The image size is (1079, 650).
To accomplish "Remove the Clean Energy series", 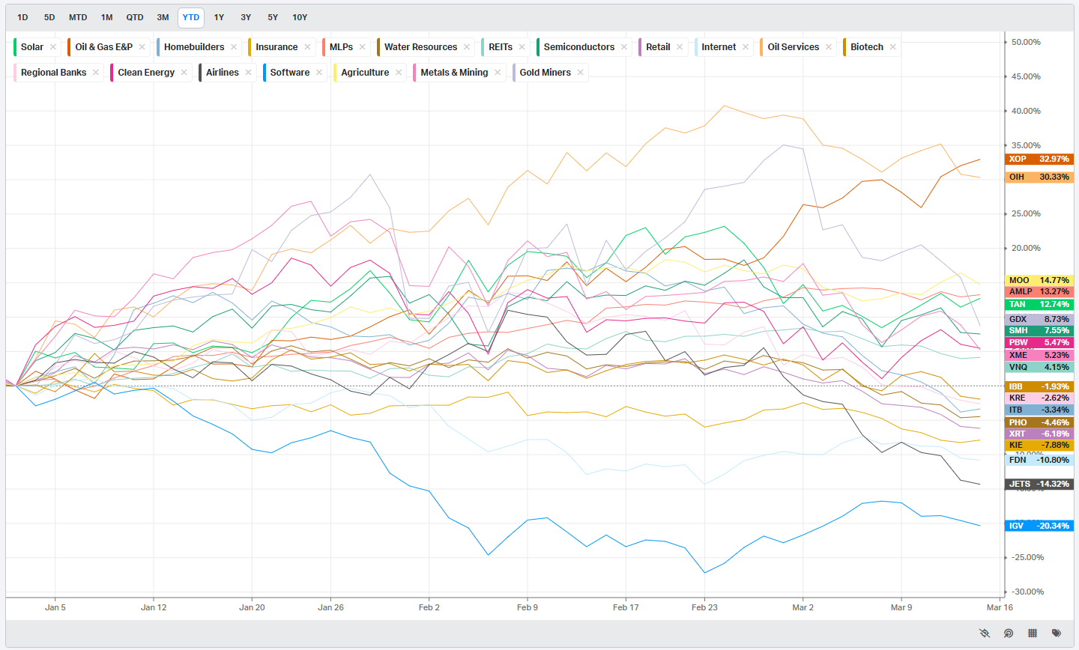I will tap(184, 72).
